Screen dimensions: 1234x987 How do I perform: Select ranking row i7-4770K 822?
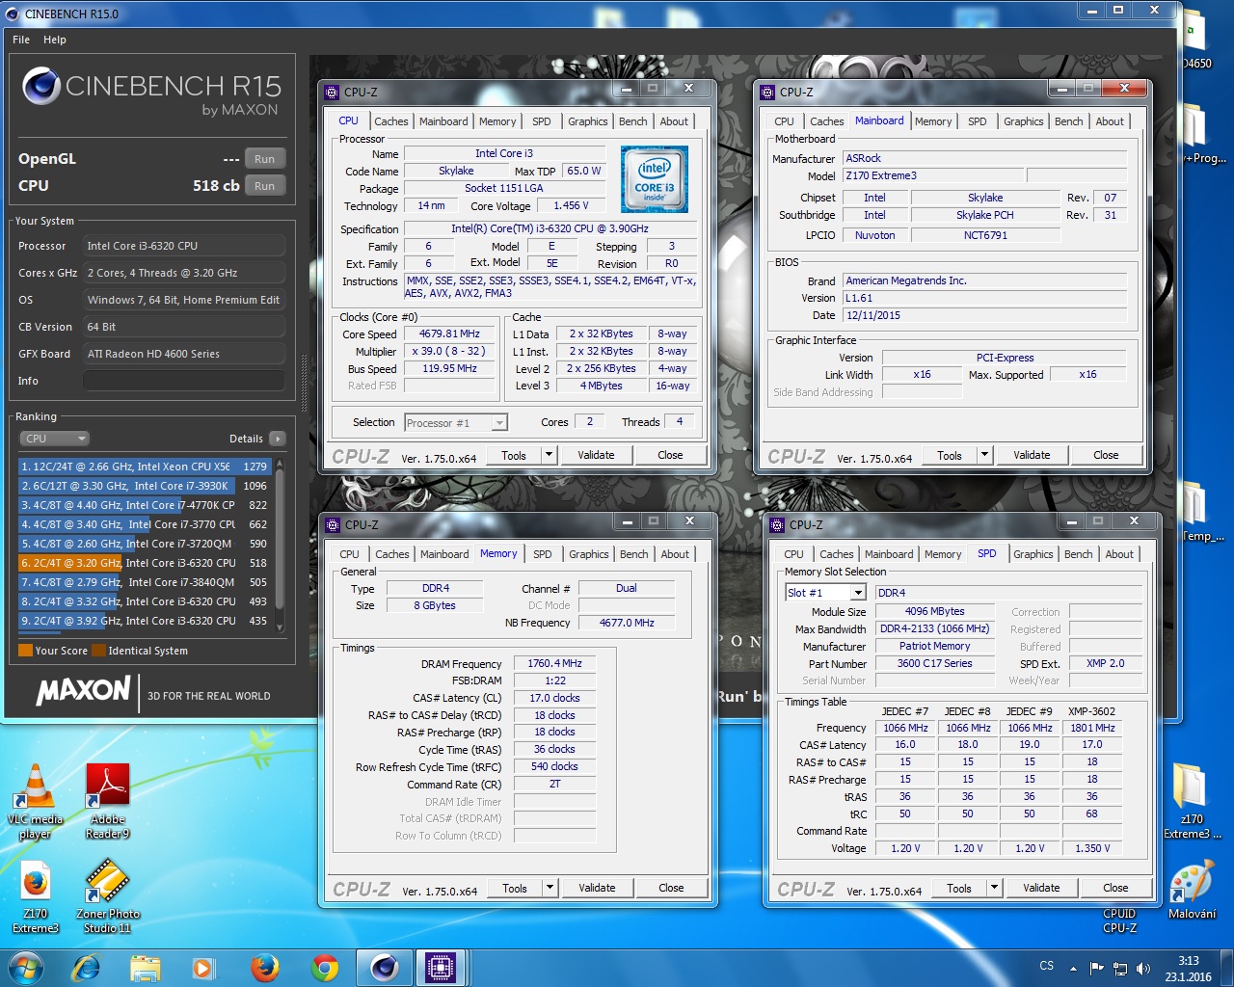[x=144, y=505]
